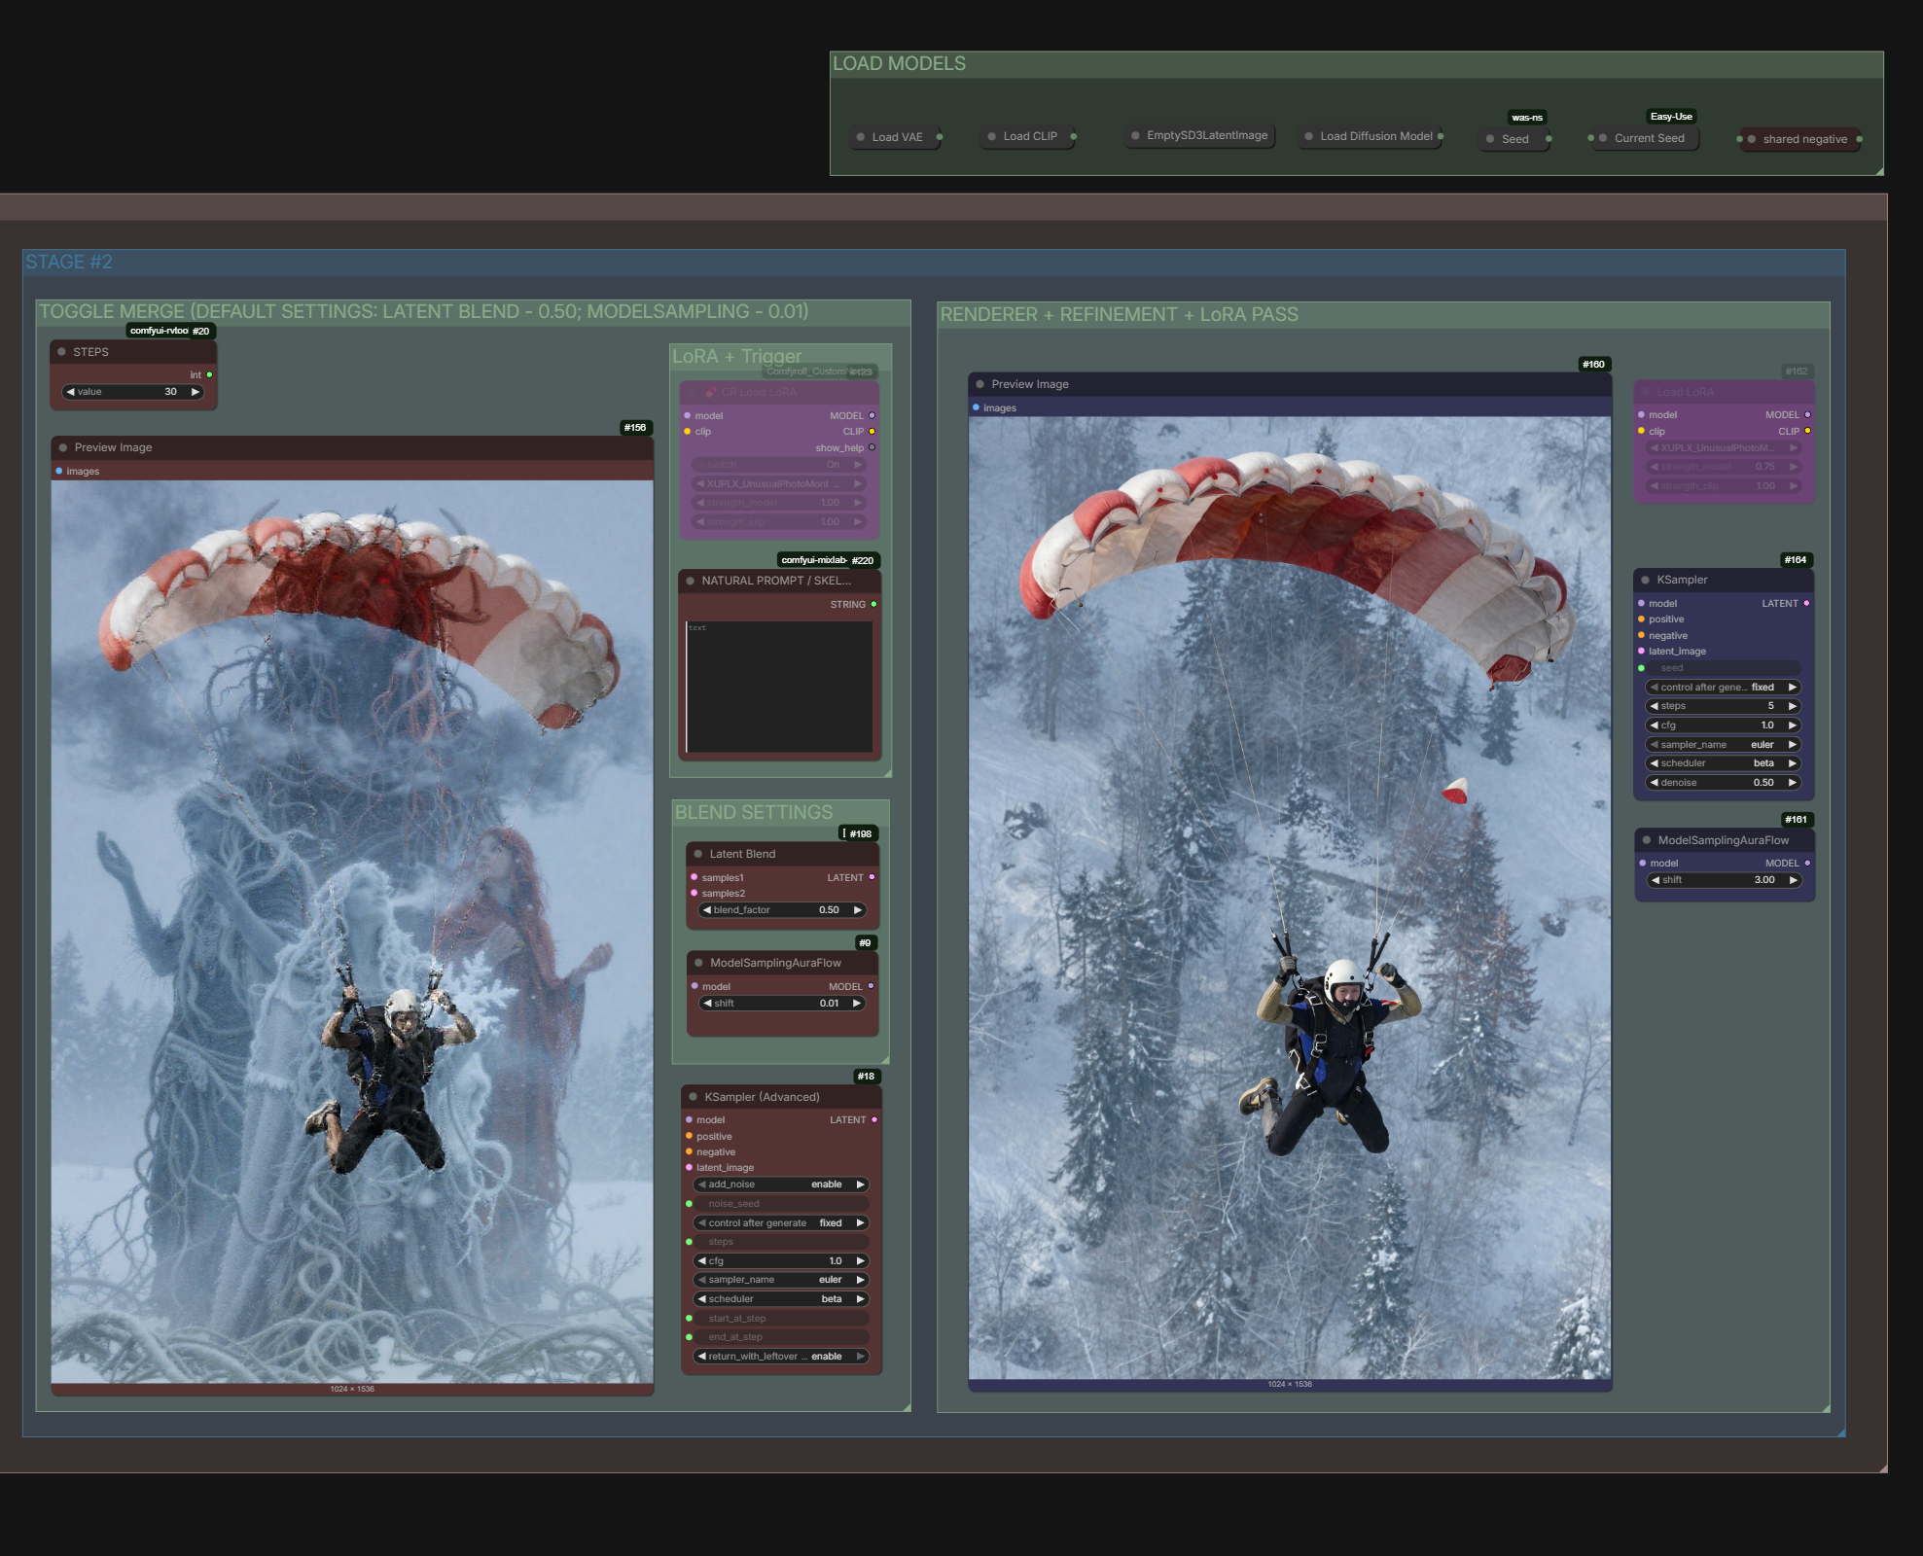Click the shared negative node
The image size is (1923, 1556).
click(x=1804, y=139)
